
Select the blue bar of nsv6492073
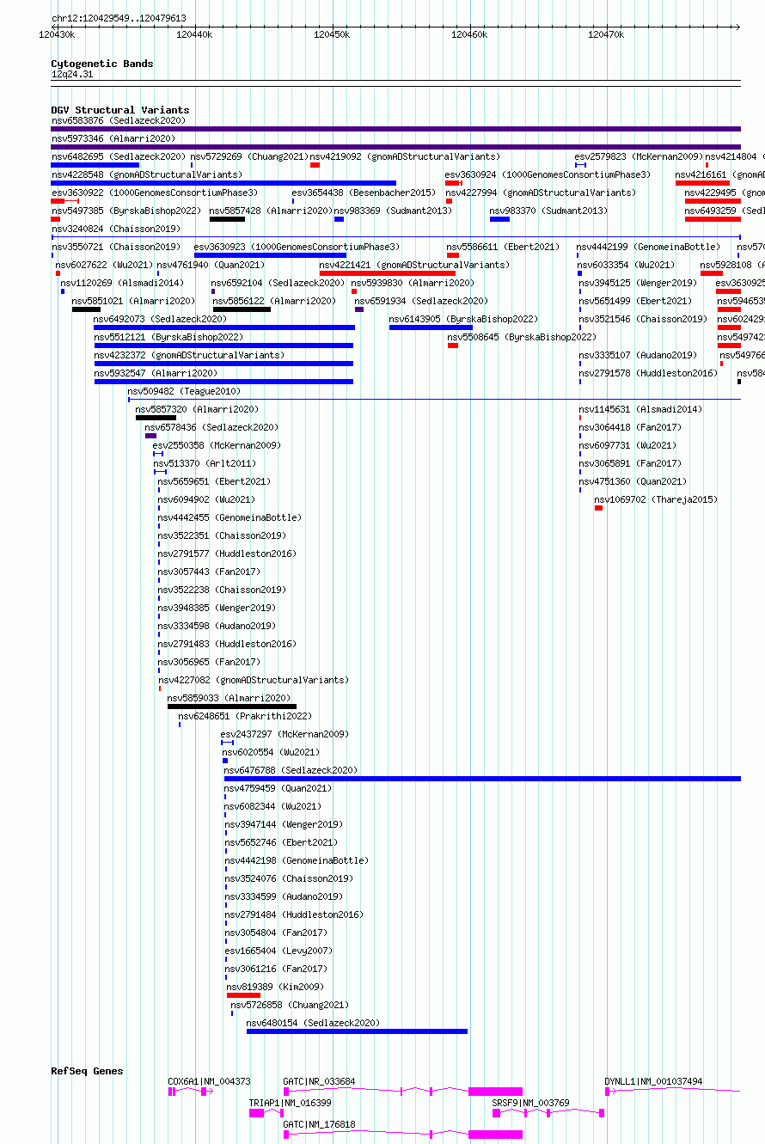pyautogui.click(x=224, y=327)
